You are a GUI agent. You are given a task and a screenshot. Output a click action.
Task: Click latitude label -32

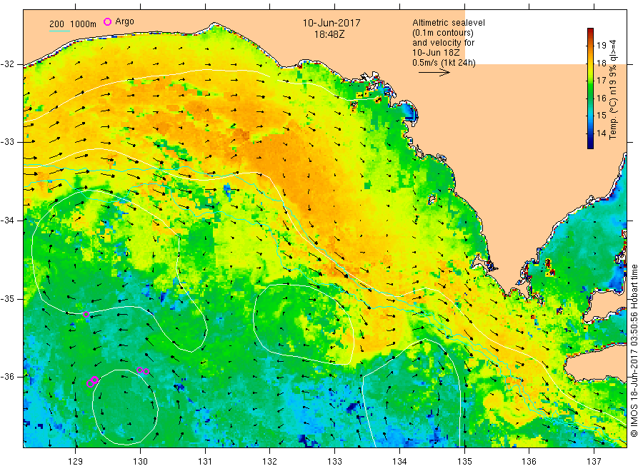7,64
